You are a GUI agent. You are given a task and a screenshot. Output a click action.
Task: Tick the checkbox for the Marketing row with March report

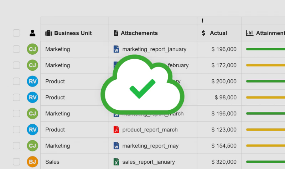tap(16, 113)
